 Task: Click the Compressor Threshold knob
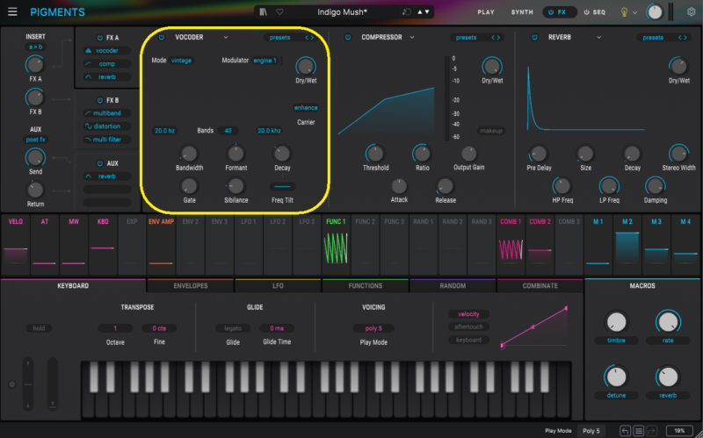pos(375,154)
